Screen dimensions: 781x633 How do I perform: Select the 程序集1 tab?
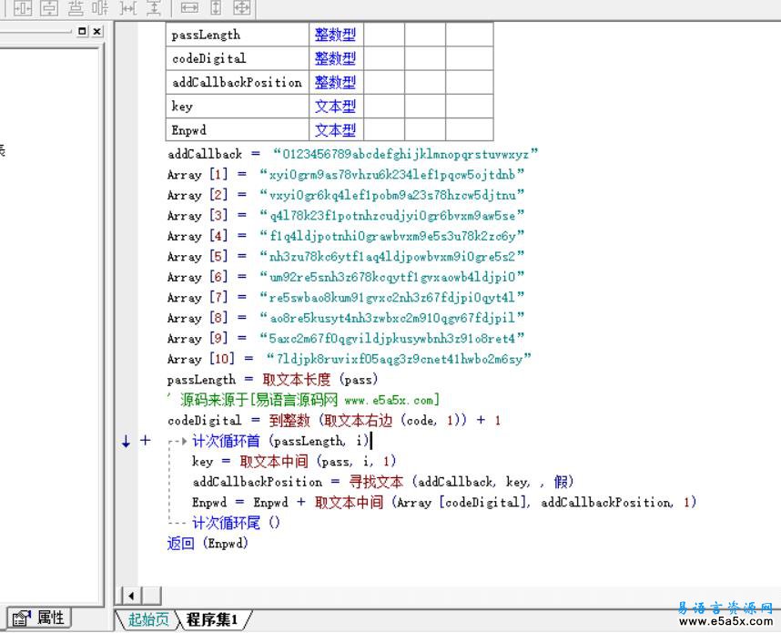(x=213, y=619)
